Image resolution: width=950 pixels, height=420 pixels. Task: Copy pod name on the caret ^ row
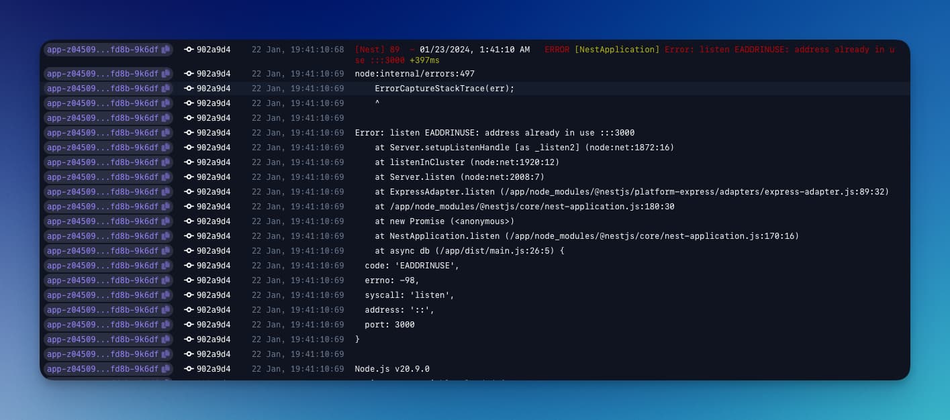click(x=165, y=103)
